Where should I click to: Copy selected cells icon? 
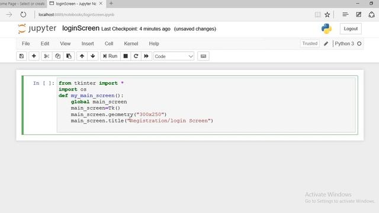point(57,56)
